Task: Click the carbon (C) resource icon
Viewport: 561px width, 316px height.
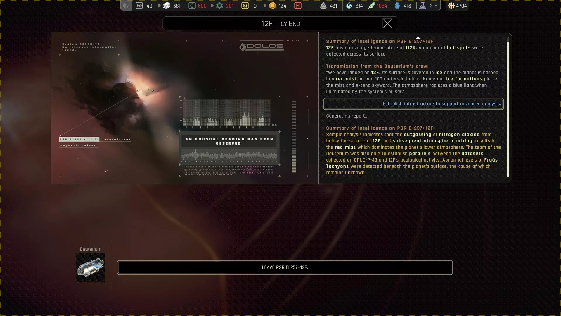Action: [192, 6]
